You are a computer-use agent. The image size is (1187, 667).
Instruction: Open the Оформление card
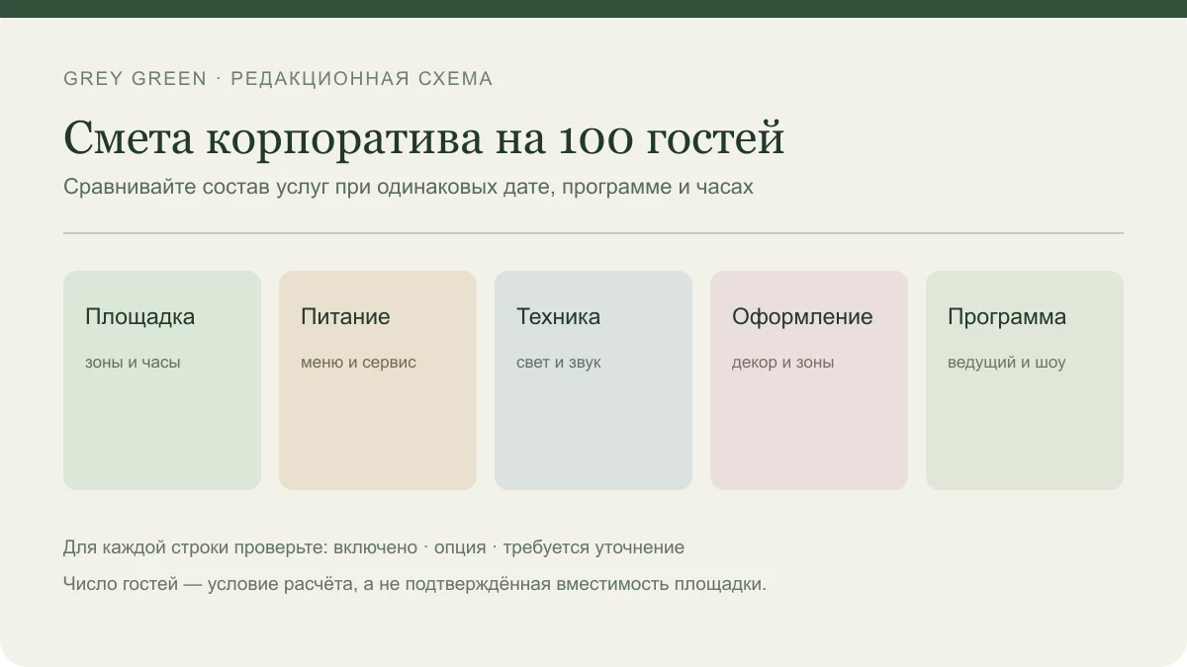pyautogui.click(x=809, y=380)
